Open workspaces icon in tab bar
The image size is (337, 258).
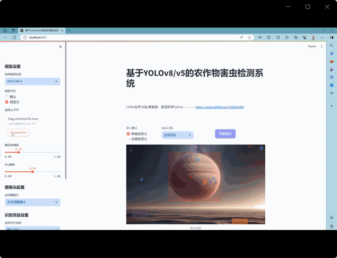click(5, 31)
